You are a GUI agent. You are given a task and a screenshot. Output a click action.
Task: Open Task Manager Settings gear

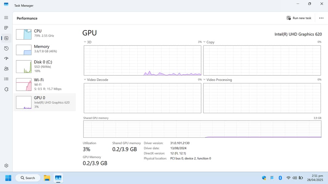coord(6,166)
